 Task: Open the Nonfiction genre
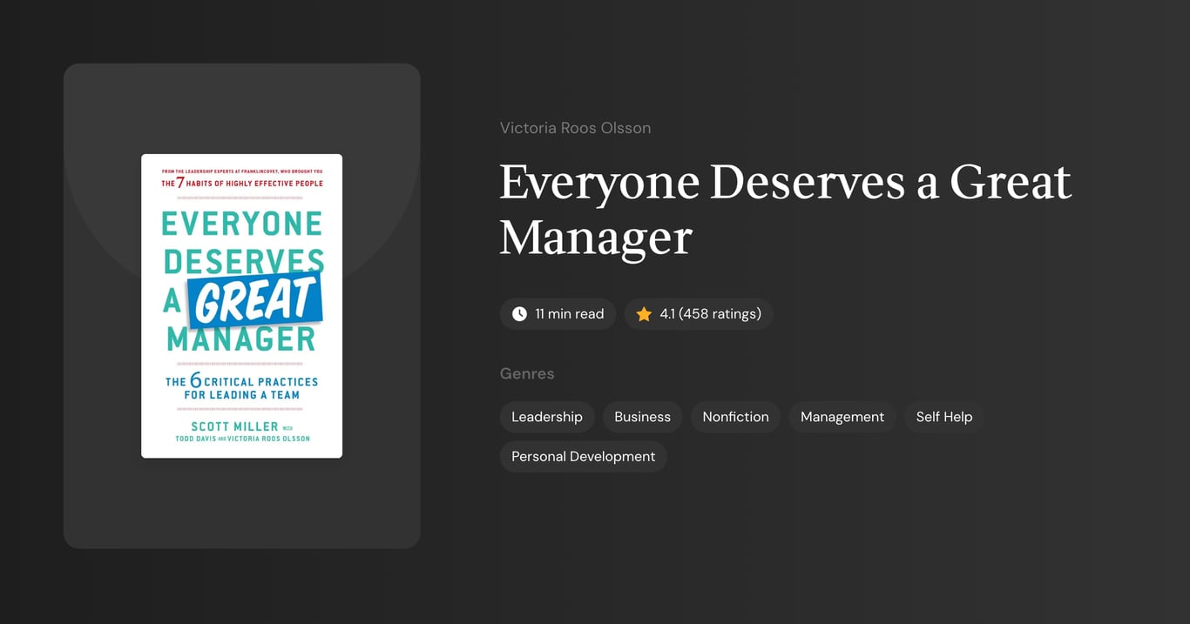(734, 416)
